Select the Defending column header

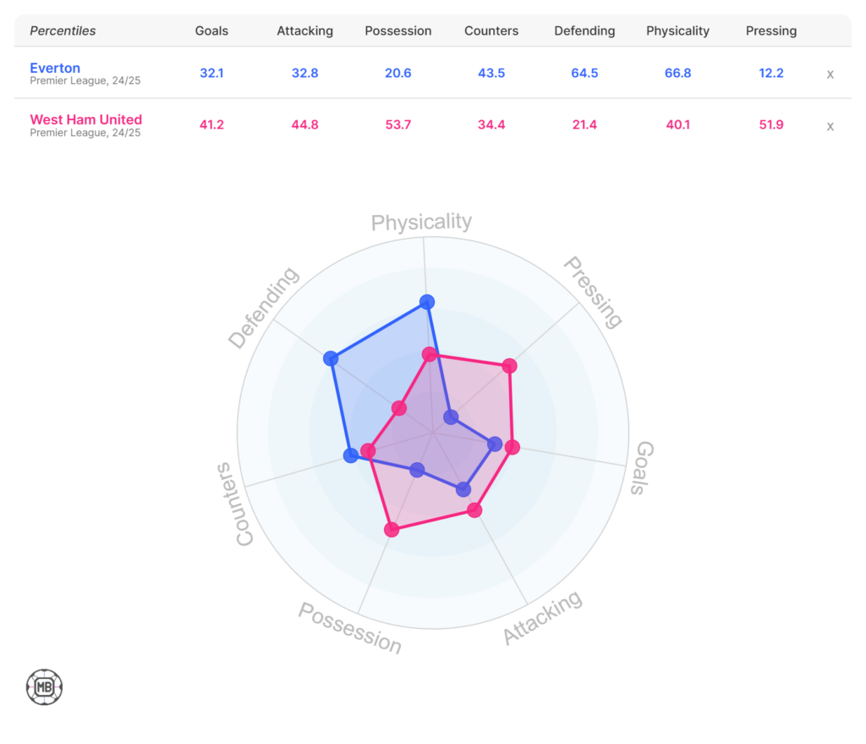pyautogui.click(x=584, y=30)
